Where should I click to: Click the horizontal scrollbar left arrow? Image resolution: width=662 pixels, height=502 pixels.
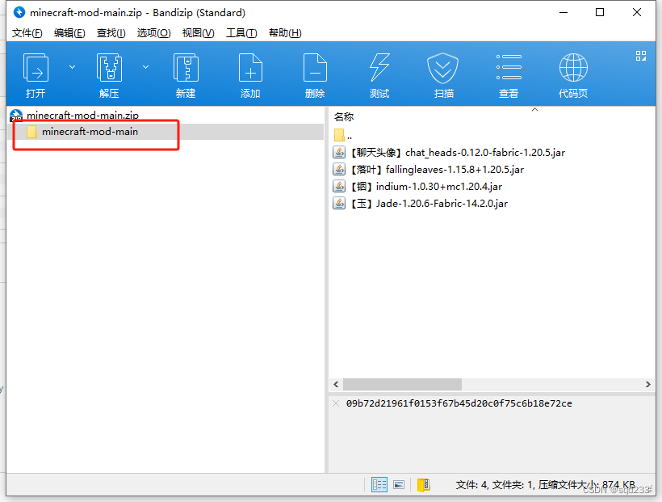pyautogui.click(x=336, y=385)
